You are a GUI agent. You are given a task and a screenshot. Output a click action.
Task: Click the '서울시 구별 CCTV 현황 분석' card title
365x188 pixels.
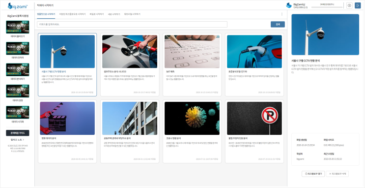tap(54, 72)
